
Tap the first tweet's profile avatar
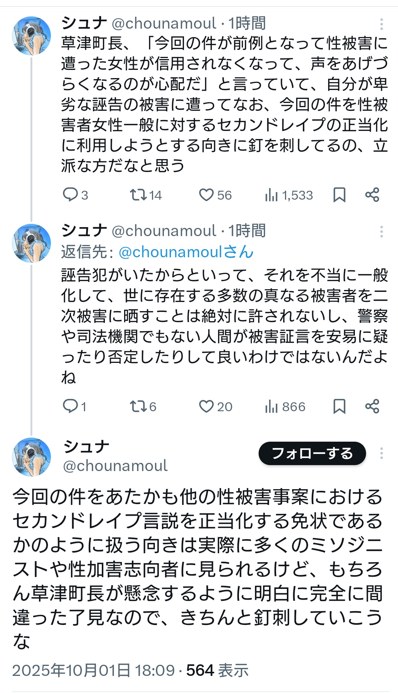click(32, 36)
